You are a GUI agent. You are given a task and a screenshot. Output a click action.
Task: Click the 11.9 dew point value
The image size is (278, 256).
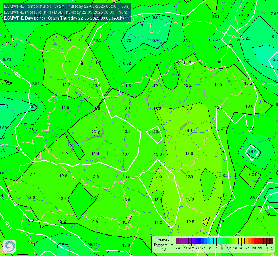(x=68, y=39)
